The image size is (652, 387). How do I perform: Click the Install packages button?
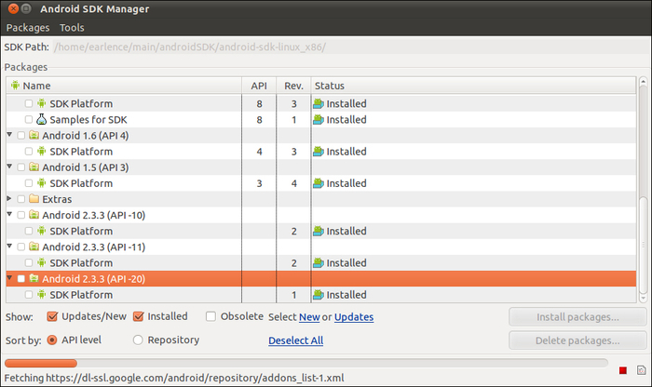[x=577, y=317]
